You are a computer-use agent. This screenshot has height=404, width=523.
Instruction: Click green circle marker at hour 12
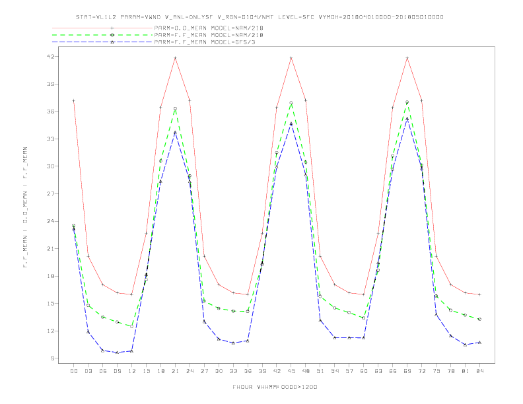(x=132, y=326)
